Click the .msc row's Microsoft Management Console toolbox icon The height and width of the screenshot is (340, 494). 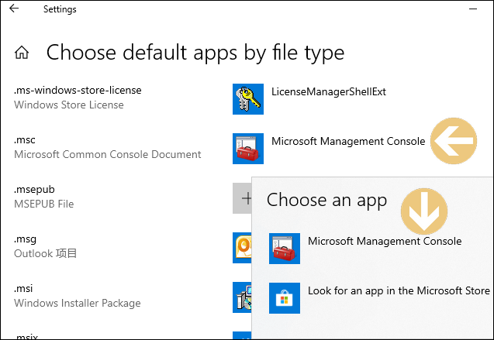[x=248, y=149]
